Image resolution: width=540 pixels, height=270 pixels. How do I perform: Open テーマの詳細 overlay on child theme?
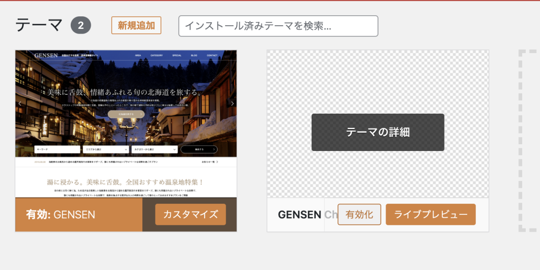pos(378,132)
